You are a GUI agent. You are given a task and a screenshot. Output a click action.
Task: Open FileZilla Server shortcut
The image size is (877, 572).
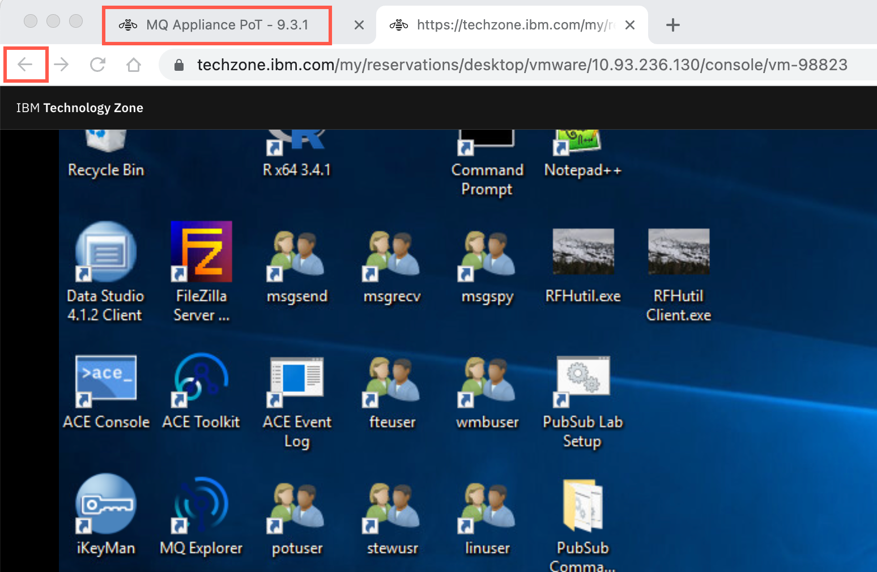point(201,272)
